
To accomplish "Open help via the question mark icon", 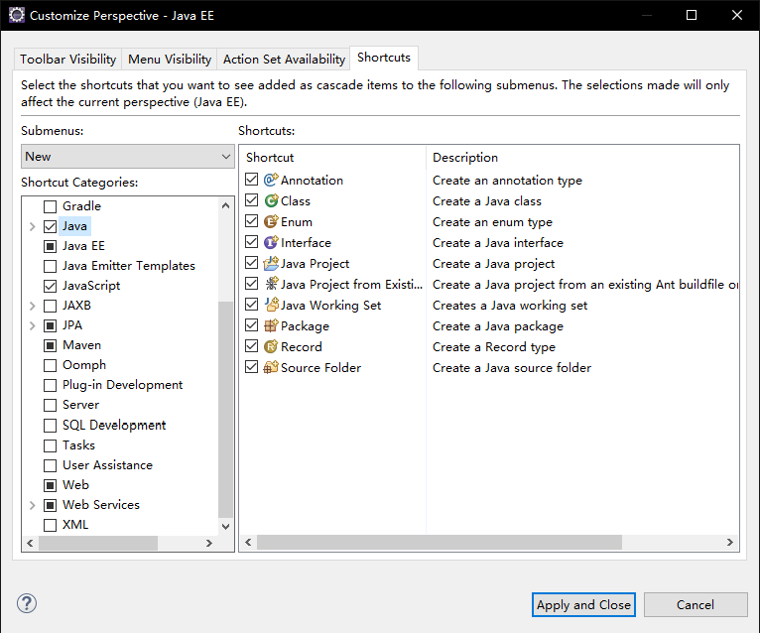I will click(x=27, y=603).
